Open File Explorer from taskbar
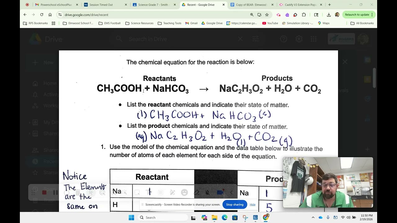397x223 pixels. tap(214, 217)
